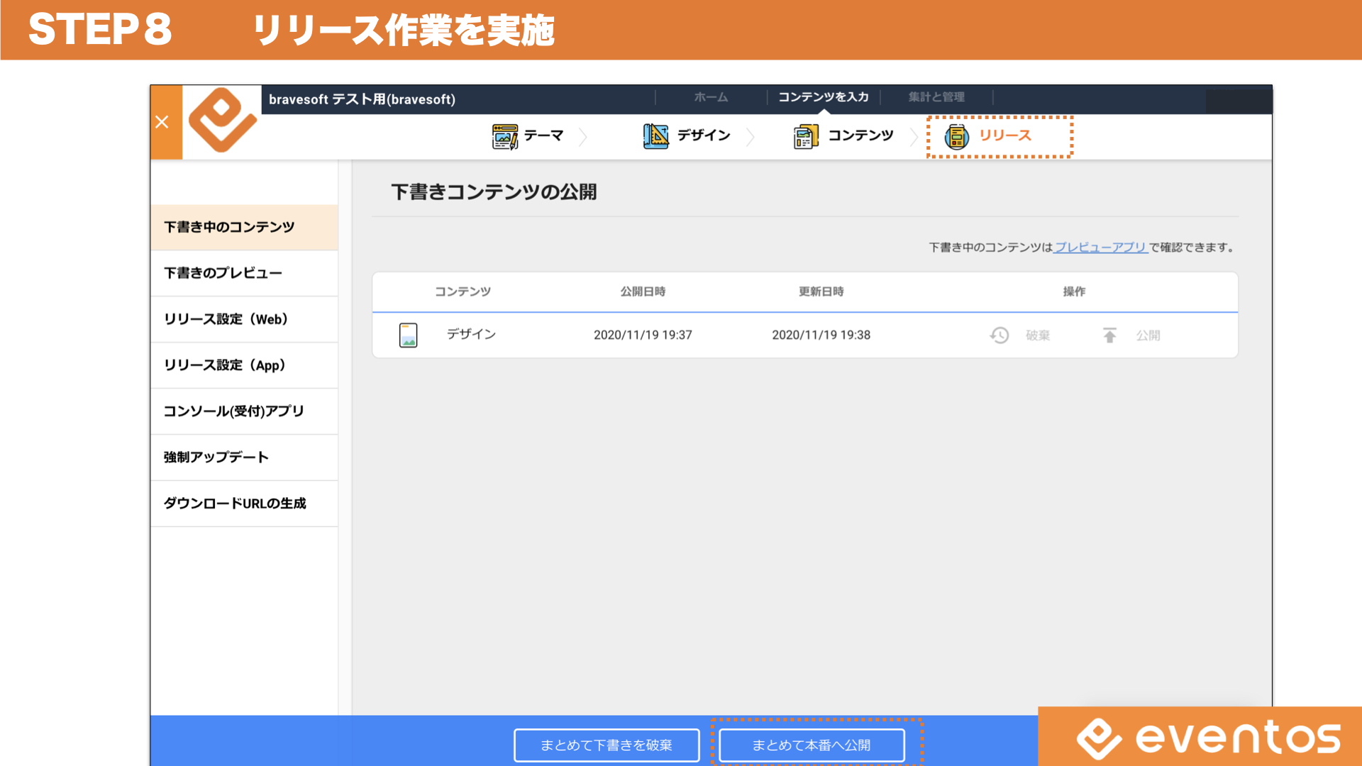This screenshot has width=1362, height=766.
Task: Switch to 集計と管理 tab
Action: [936, 97]
